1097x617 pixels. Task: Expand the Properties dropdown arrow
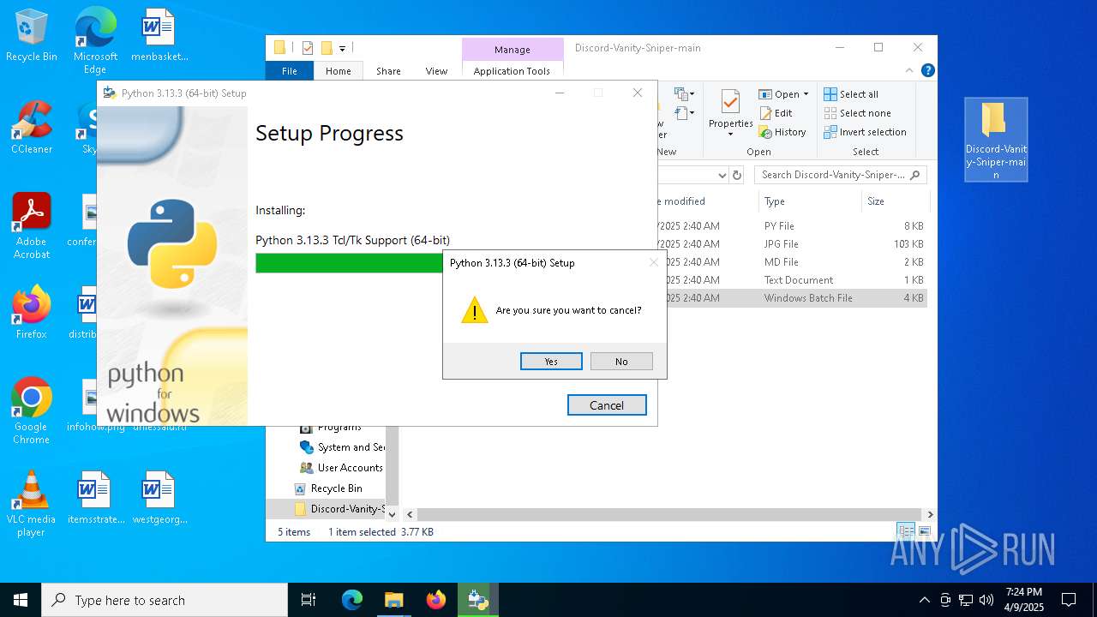[x=730, y=135]
